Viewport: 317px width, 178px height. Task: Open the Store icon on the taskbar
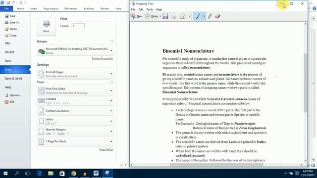[x=62, y=174]
